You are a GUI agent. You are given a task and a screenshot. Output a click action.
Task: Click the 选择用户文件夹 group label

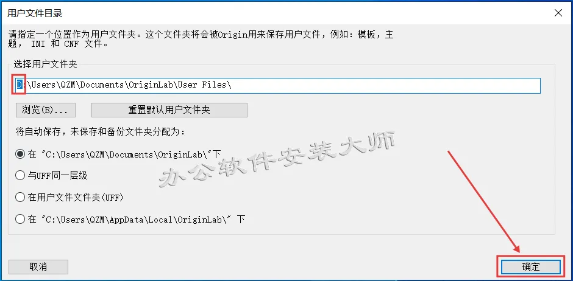pyautogui.click(x=45, y=64)
